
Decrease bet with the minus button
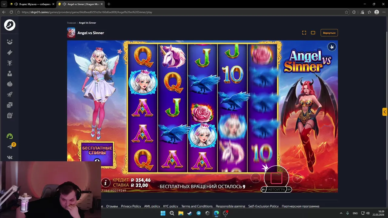coord(256,178)
